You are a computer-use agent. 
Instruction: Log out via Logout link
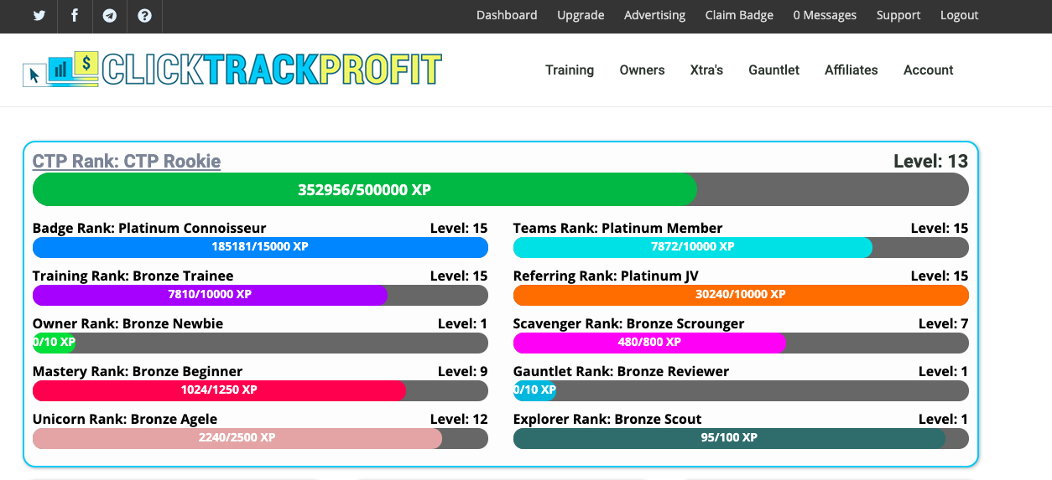[x=959, y=15]
